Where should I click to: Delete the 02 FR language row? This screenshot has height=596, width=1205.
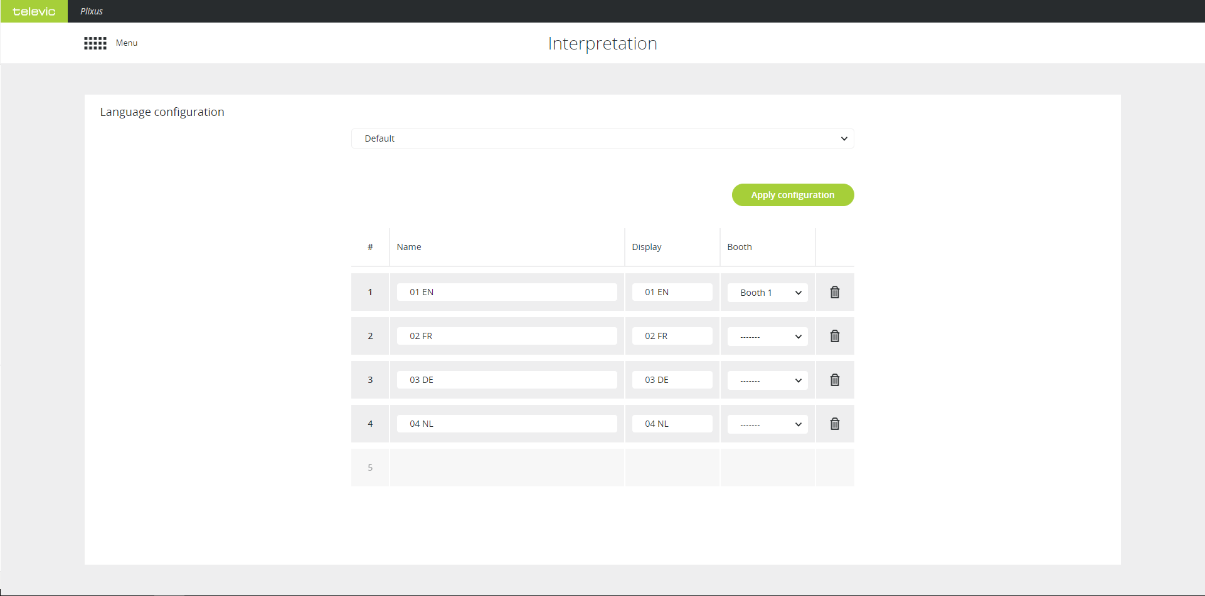coord(835,336)
